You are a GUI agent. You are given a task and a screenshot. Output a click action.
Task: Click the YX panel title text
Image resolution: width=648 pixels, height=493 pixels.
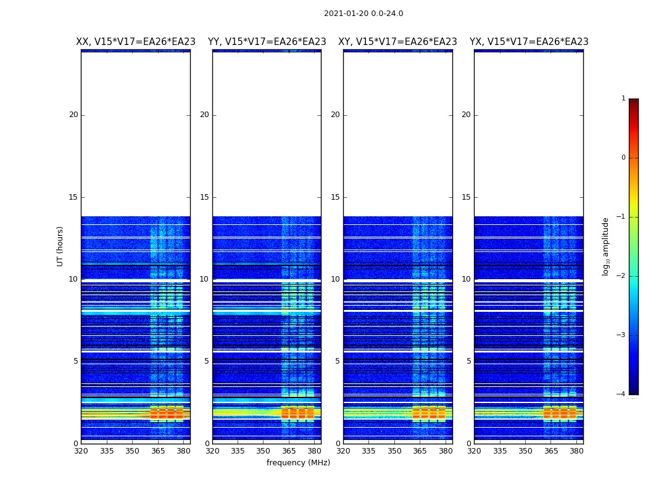[529, 42]
